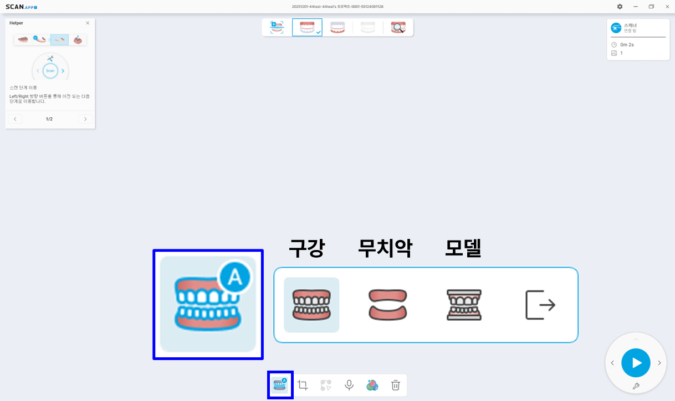
Task: Open the scan review magnifier stage
Action: 398,28
